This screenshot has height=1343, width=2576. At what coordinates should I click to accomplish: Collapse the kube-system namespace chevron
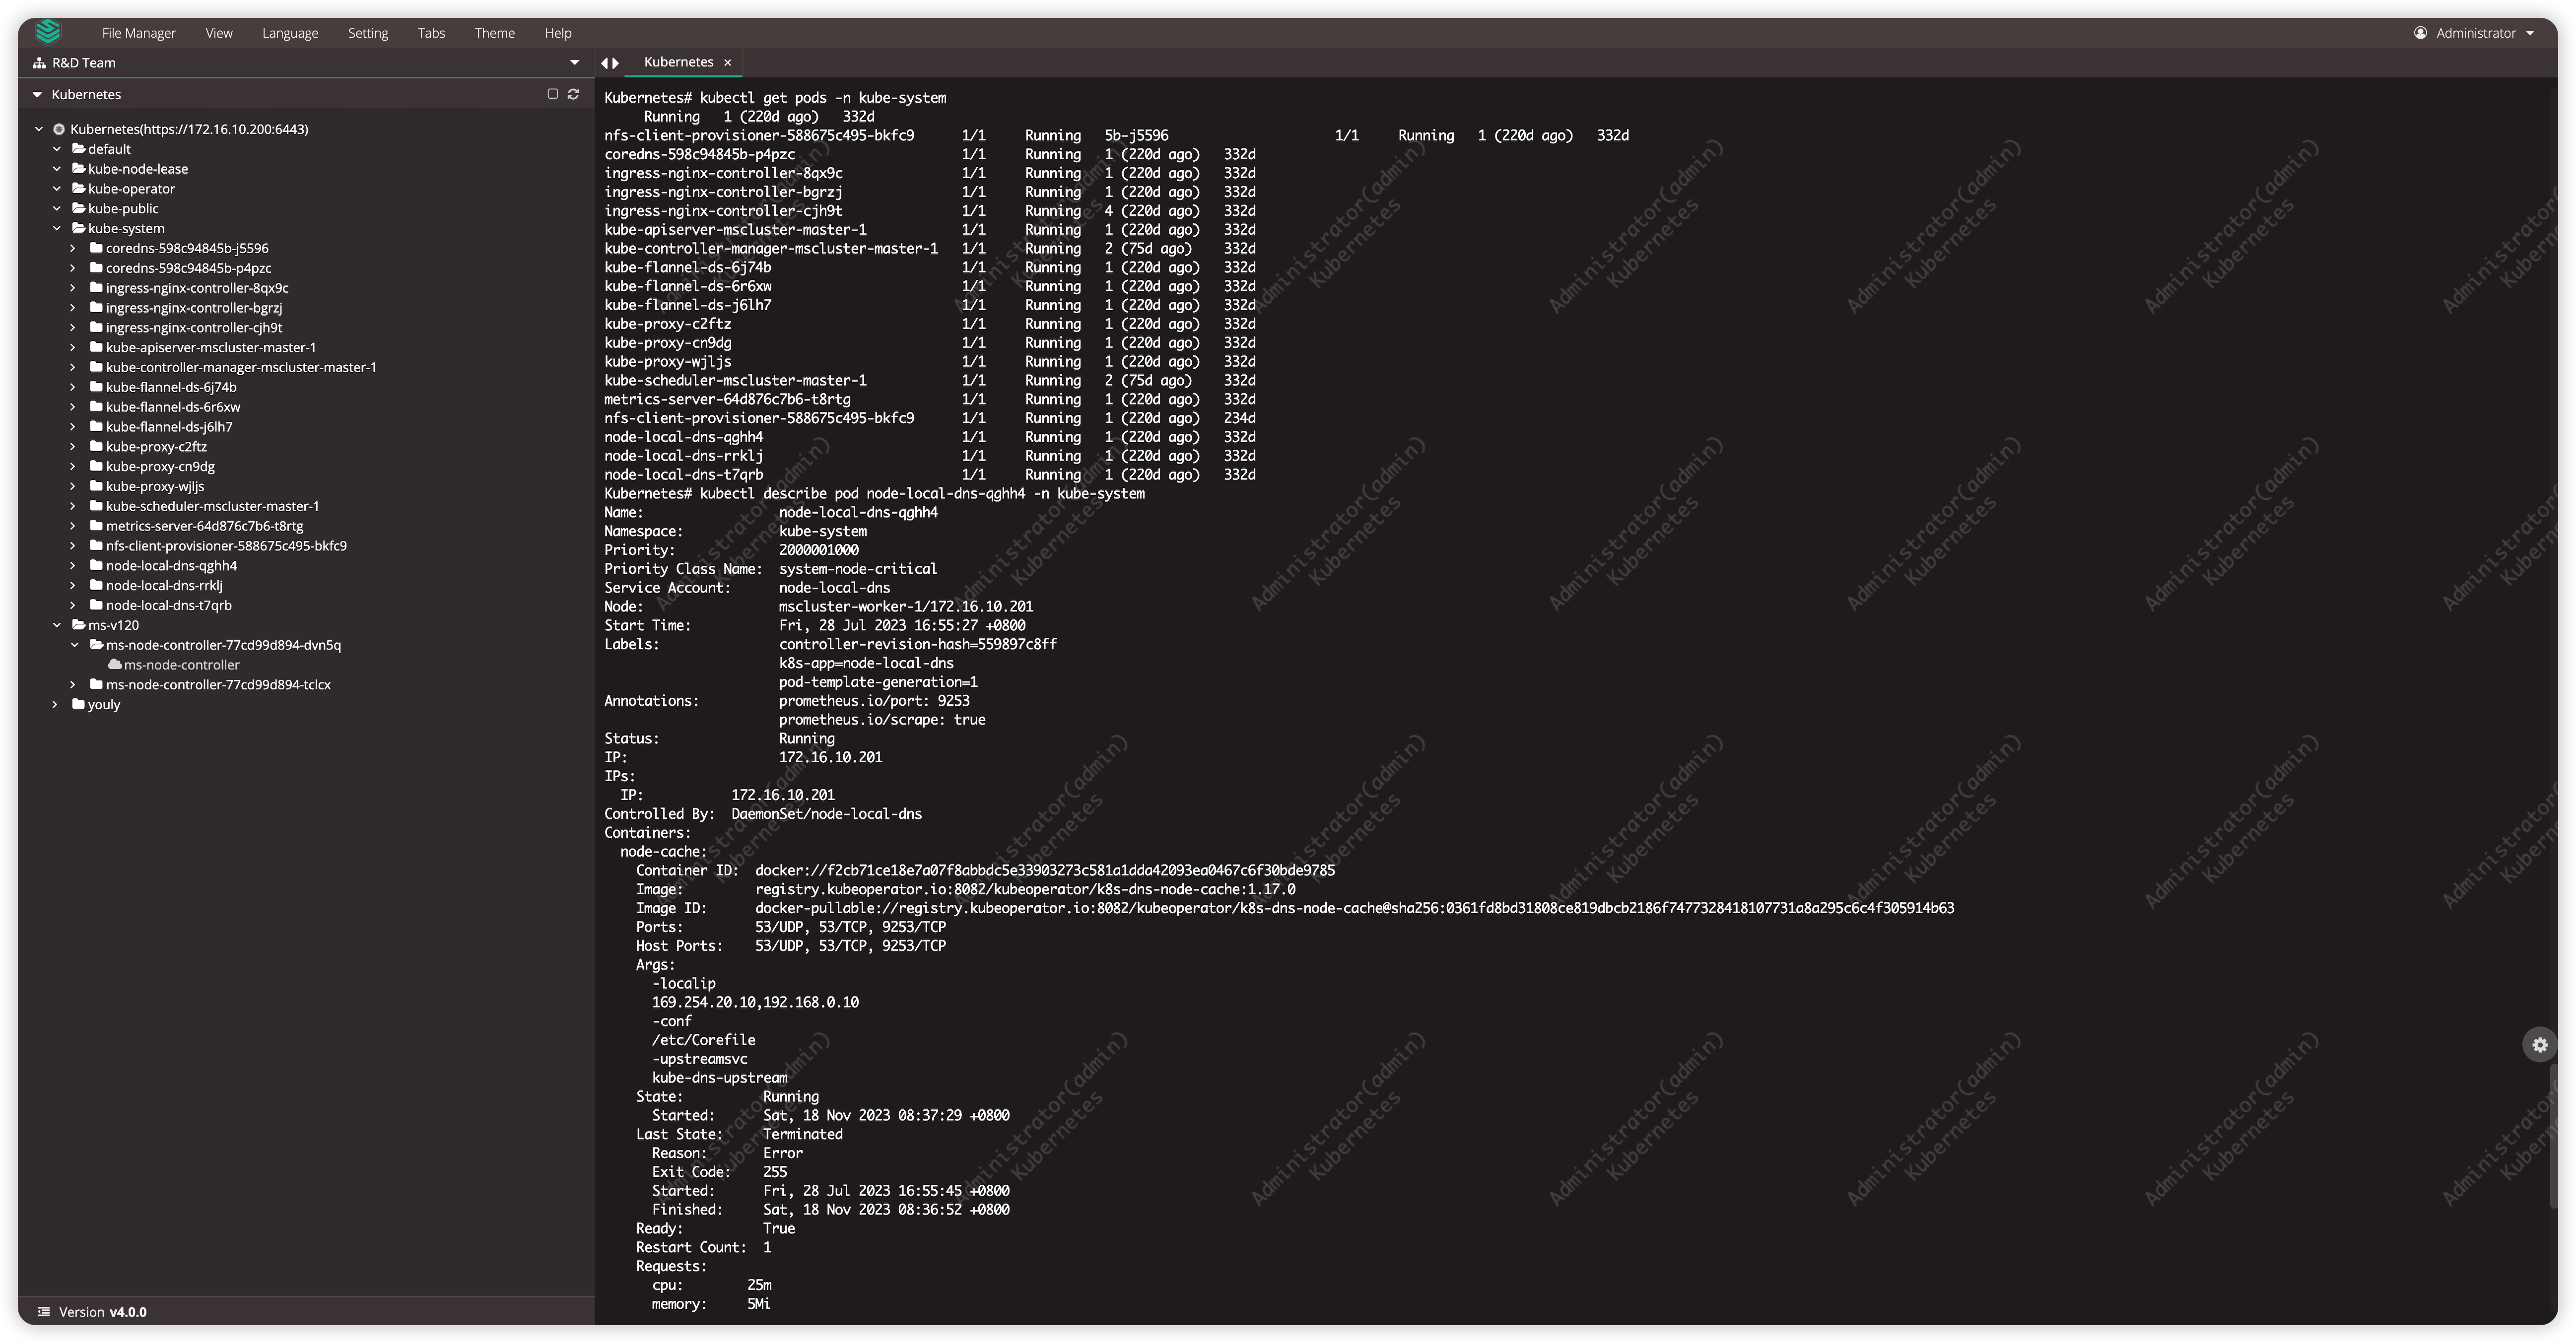pos(57,228)
